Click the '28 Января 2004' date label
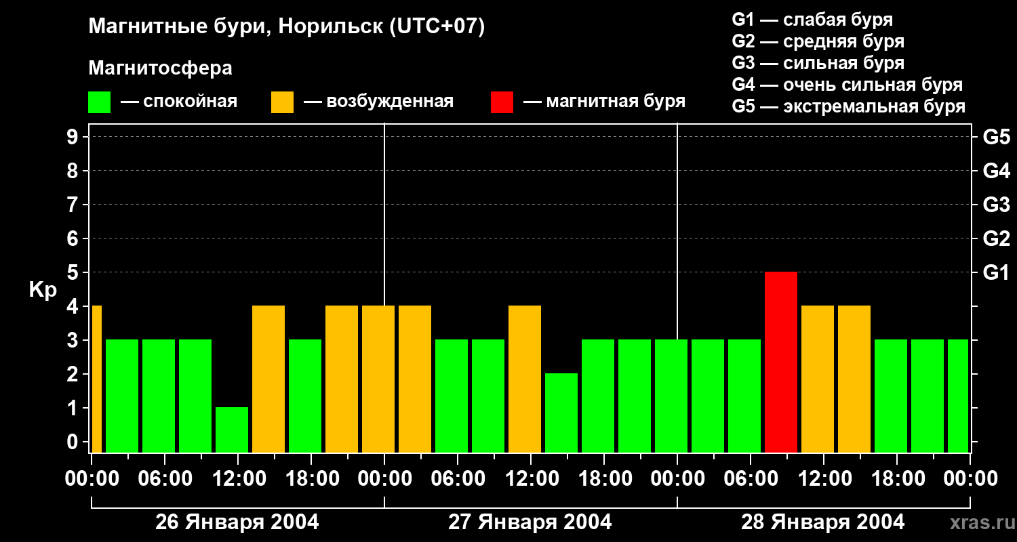Screen dimensions: 1017x542 (823, 522)
